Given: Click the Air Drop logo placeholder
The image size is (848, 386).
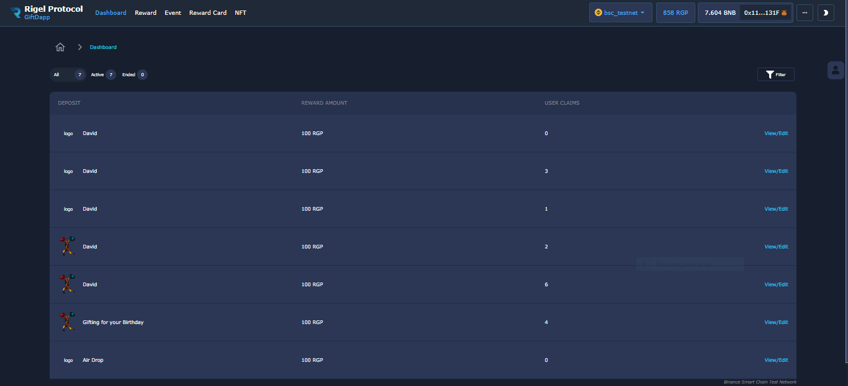Looking at the screenshot, I should [x=68, y=360].
